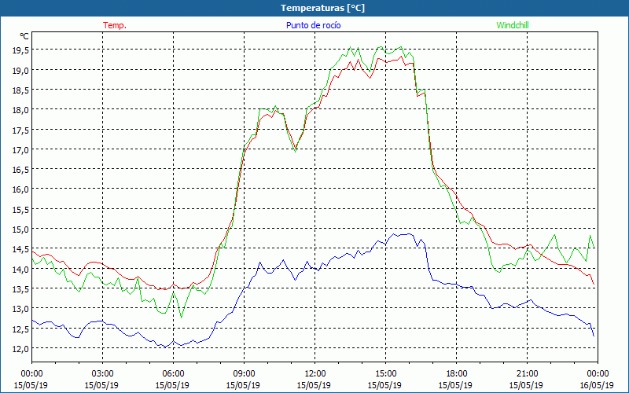Click the 14,0 y-axis value
Image resolution: width=629 pixels, height=393 pixels.
21,269
